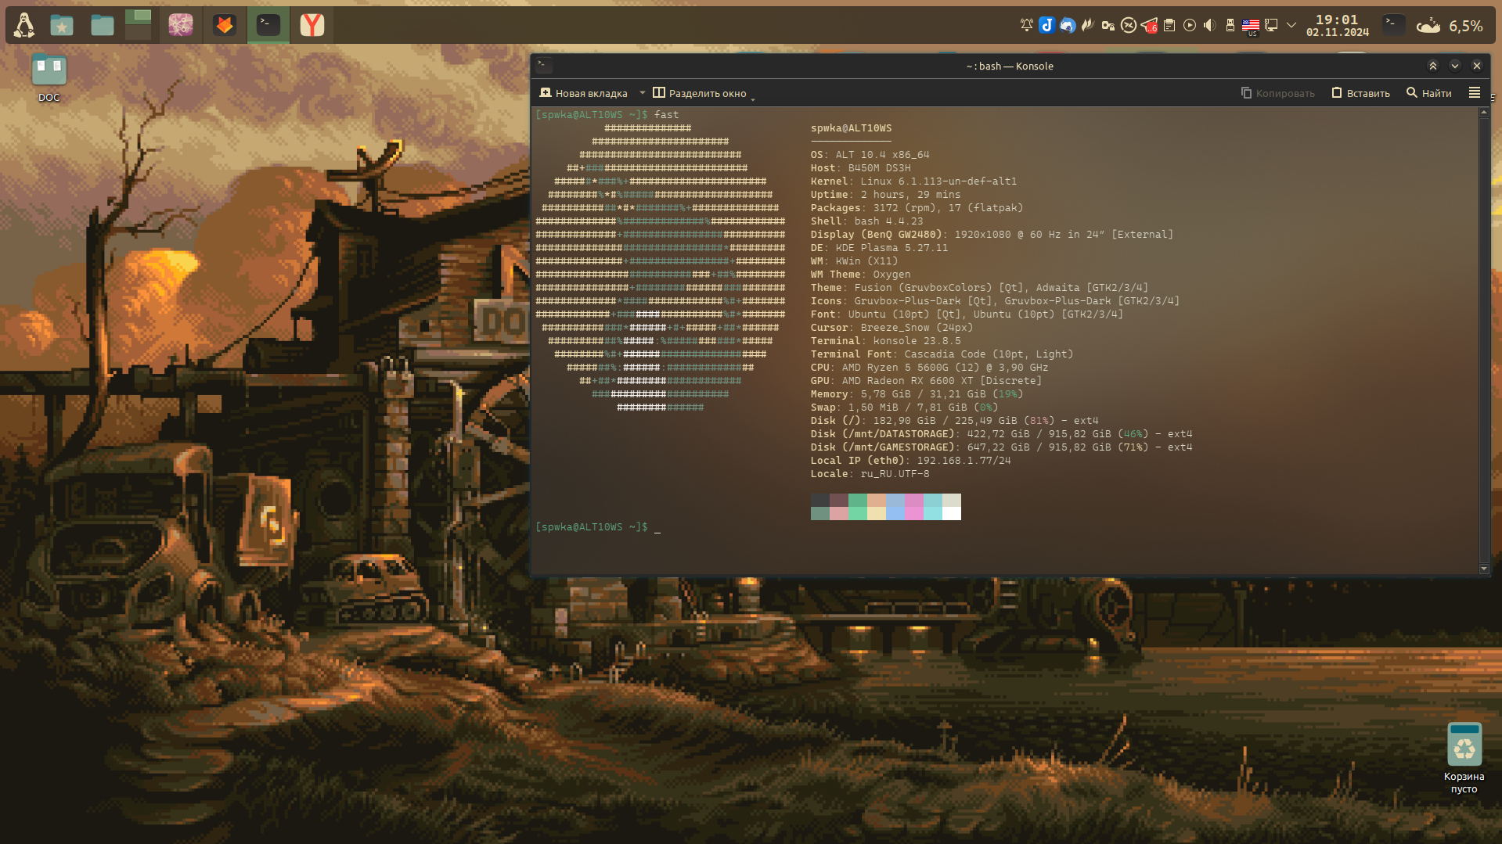Click the 'DE: KDE Plasma 5.27.11' line

(x=879, y=248)
